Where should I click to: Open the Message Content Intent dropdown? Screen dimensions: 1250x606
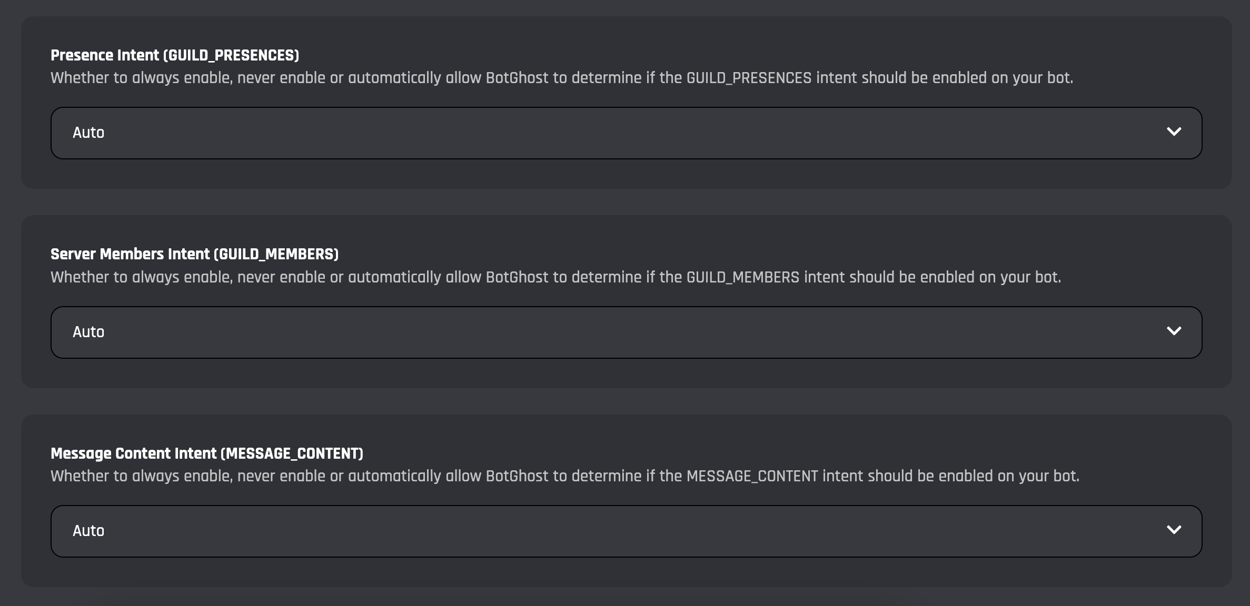coord(626,531)
